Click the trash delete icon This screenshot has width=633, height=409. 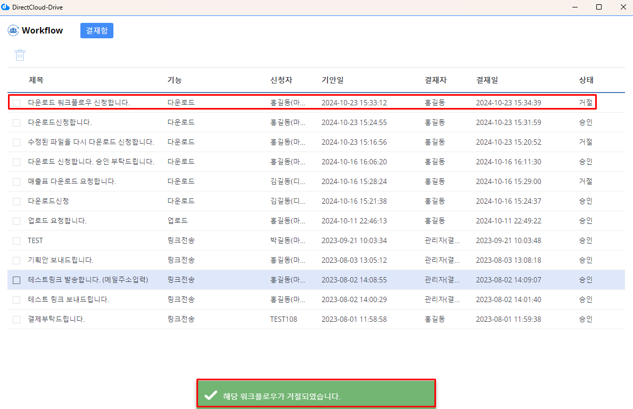point(20,55)
